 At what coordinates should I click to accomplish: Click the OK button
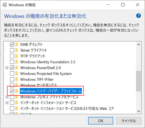pyautogui.click(x=101, y=121)
